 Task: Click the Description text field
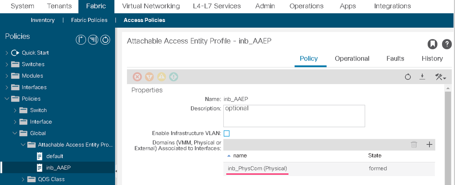pos(294,116)
